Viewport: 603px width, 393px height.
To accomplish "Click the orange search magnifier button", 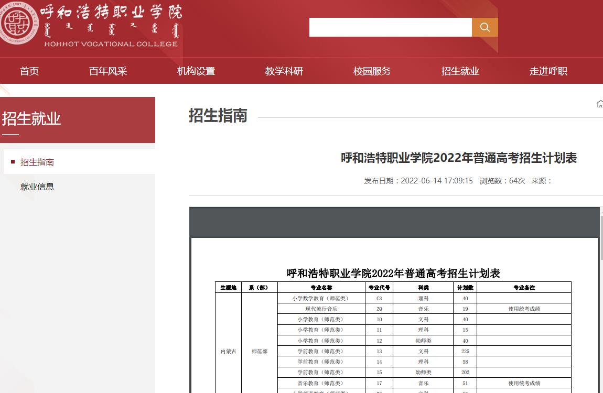I will tap(484, 27).
